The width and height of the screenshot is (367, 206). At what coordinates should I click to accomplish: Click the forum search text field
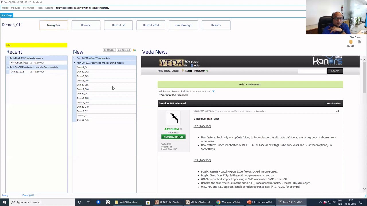[x=312, y=71]
